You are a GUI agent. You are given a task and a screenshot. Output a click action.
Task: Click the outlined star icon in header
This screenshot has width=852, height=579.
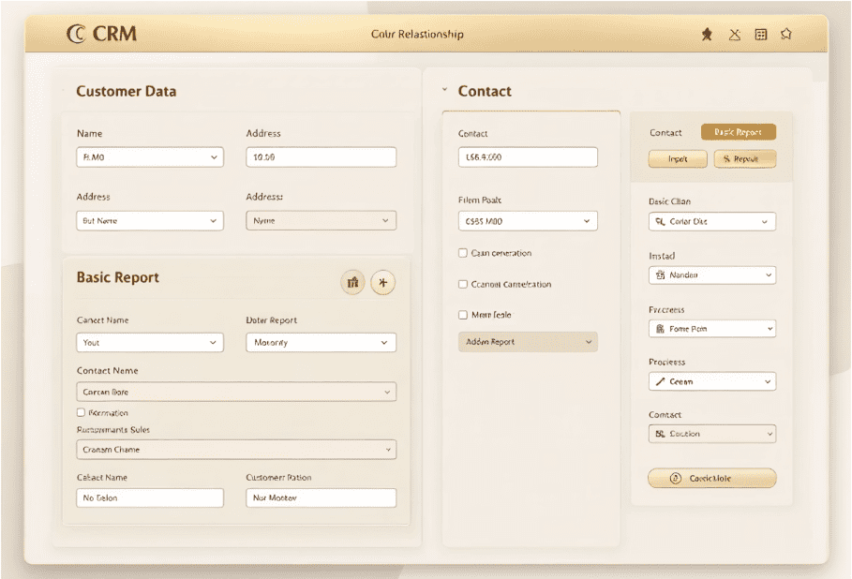[x=786, y=35]
